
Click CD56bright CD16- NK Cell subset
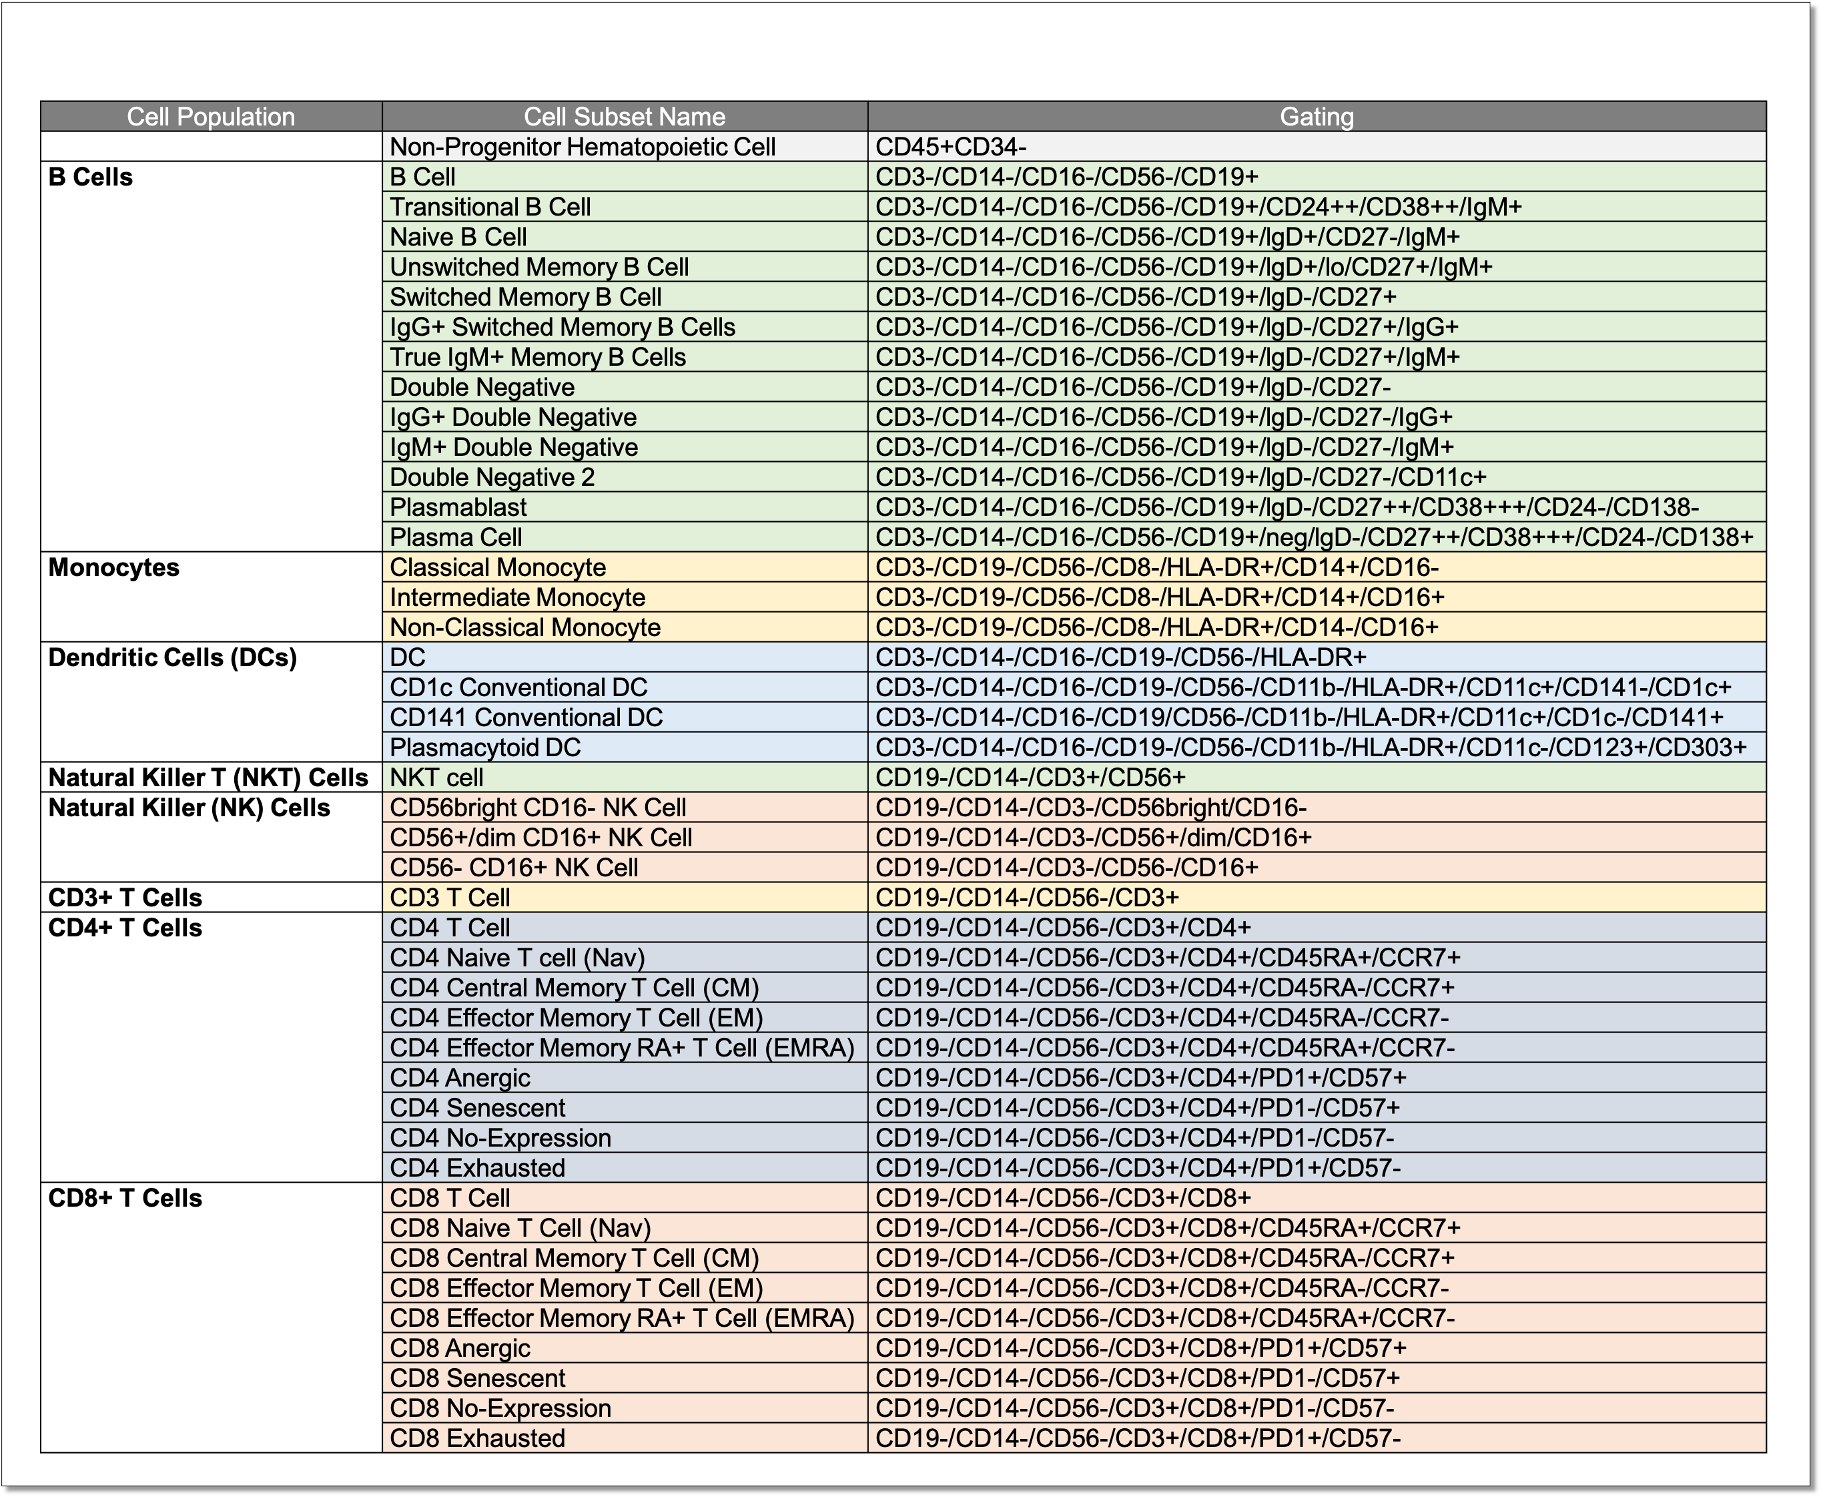[x=538, y=808]
